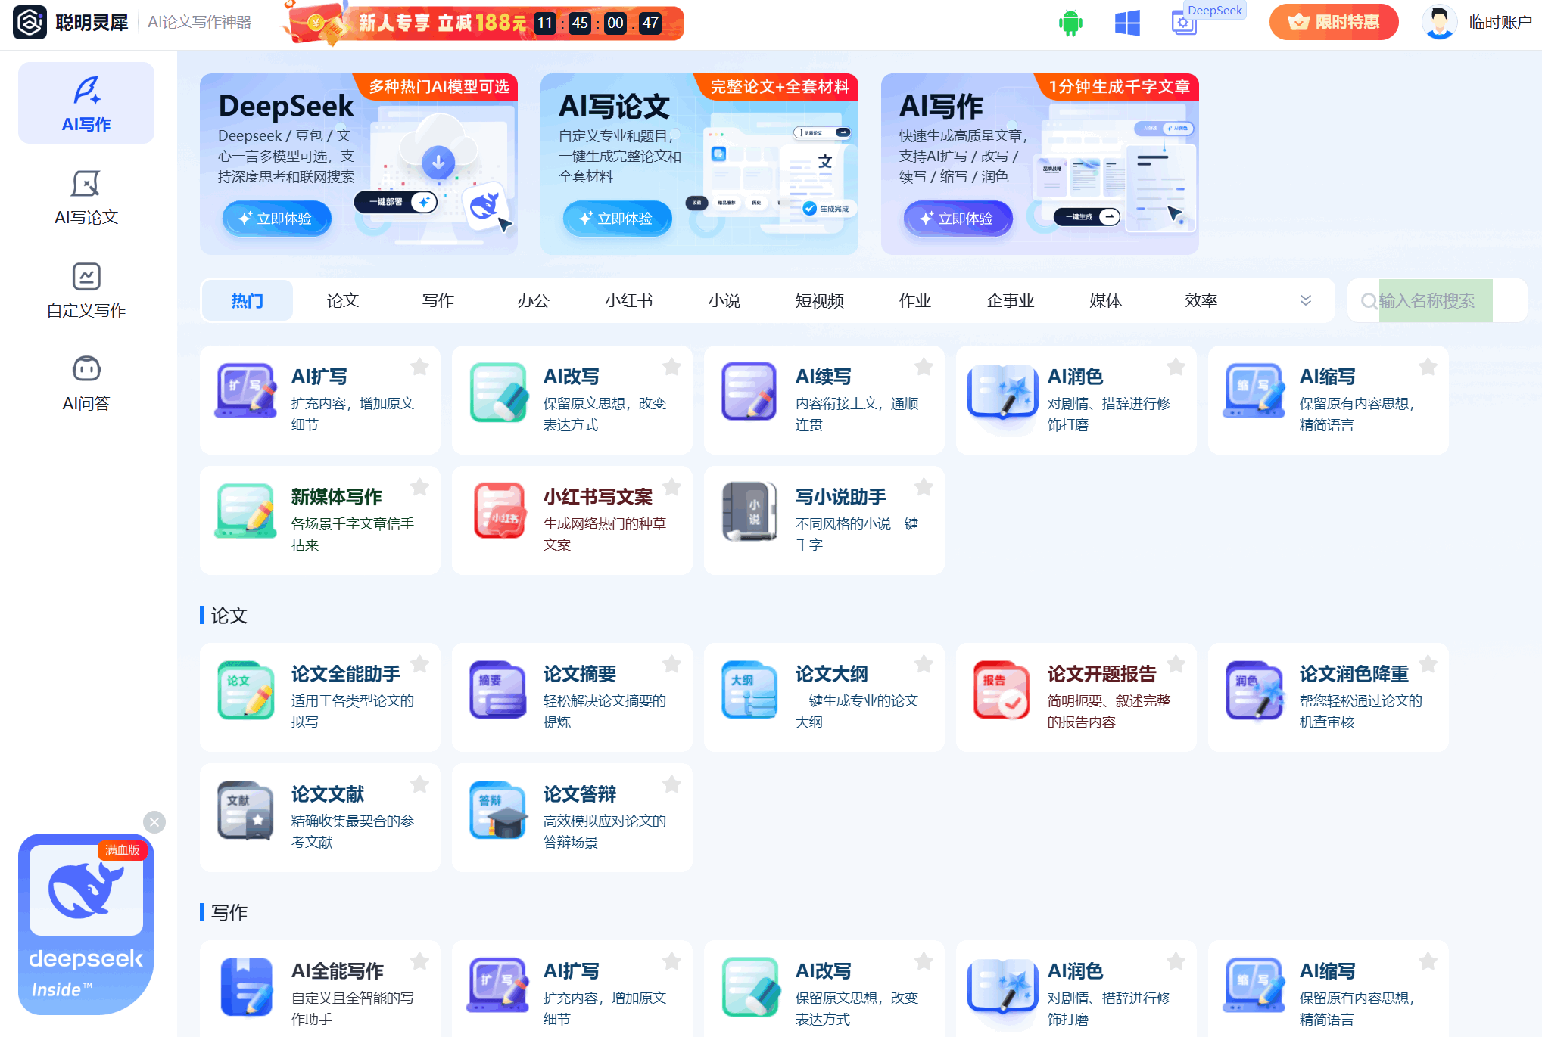This screenshot has height=1037, width=1542.
Task: Click the search magnifier icon
Action: (1369, 301)
